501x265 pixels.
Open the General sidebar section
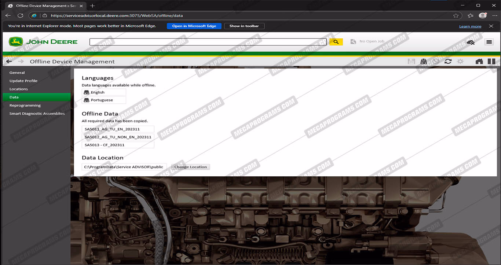pos(17,73)
